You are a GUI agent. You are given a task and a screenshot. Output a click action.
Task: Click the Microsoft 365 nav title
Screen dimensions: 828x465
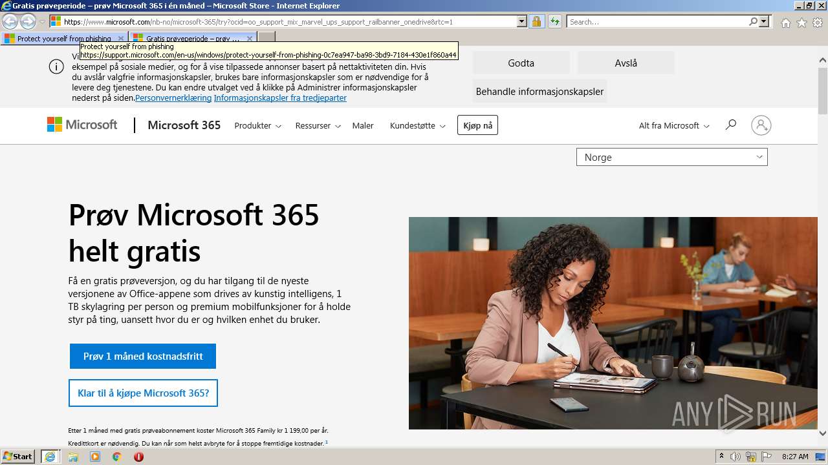[184, 125]
